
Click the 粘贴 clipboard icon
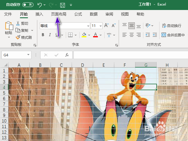coord(9,26)
